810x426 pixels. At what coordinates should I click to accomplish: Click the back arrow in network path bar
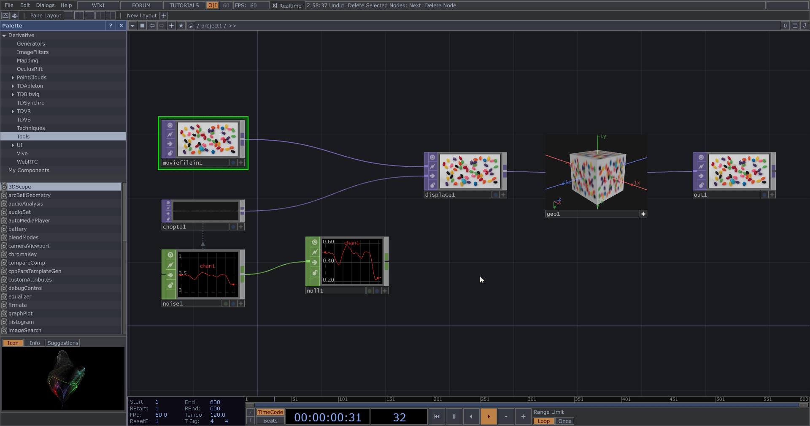pos(152,26)
